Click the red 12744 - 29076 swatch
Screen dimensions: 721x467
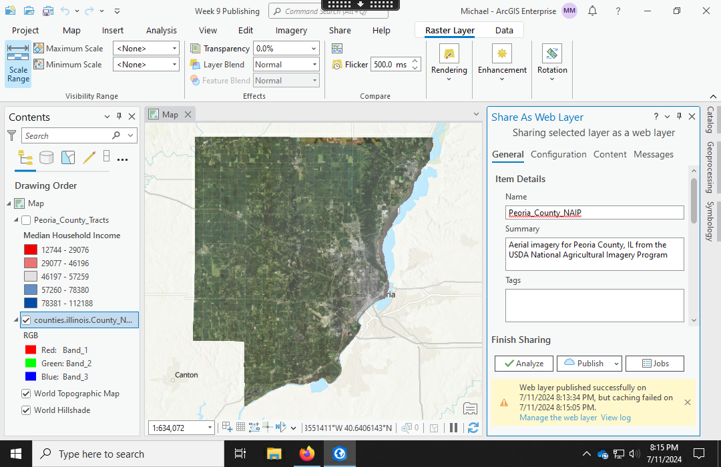click(30, 250)
